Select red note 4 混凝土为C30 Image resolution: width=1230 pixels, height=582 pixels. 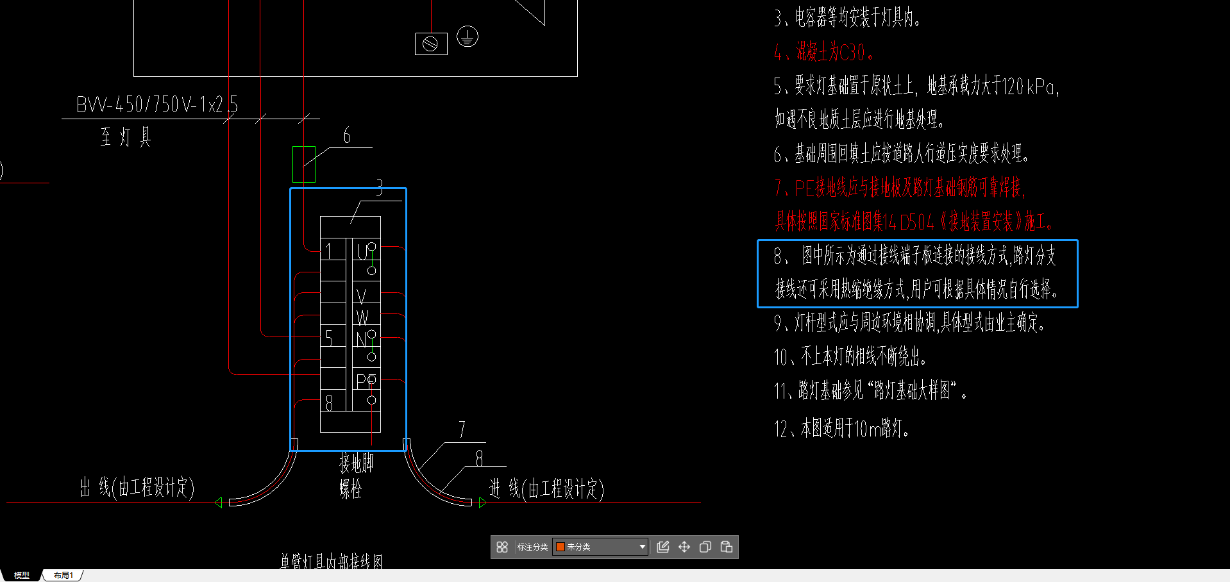point(823,52)
